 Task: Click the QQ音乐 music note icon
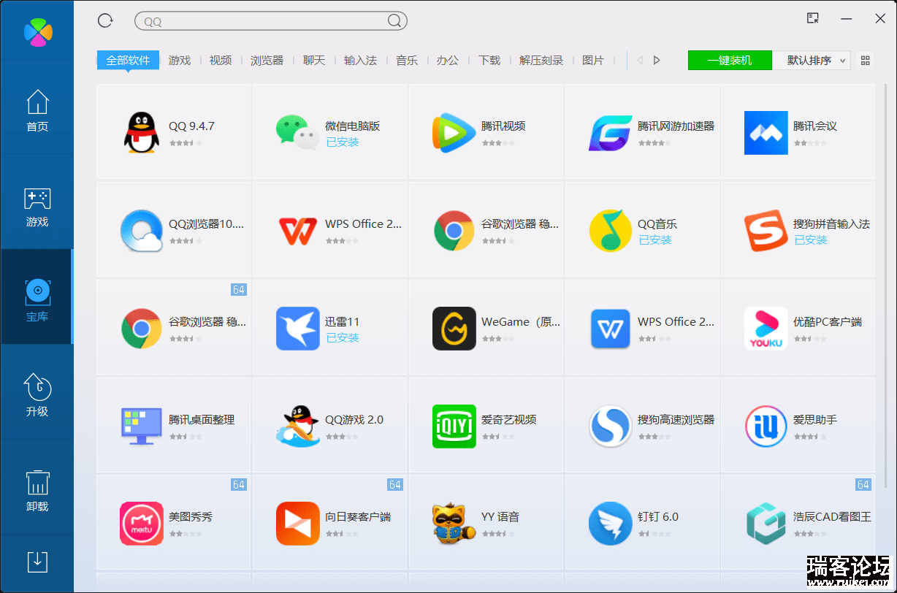[x=610, y=231]
